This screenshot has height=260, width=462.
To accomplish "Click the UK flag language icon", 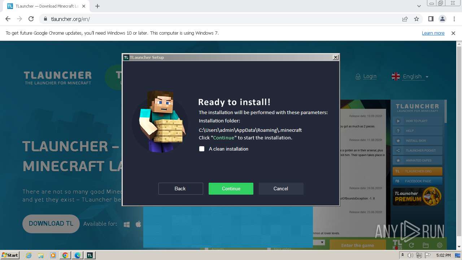I will click(x=396, y=77).
